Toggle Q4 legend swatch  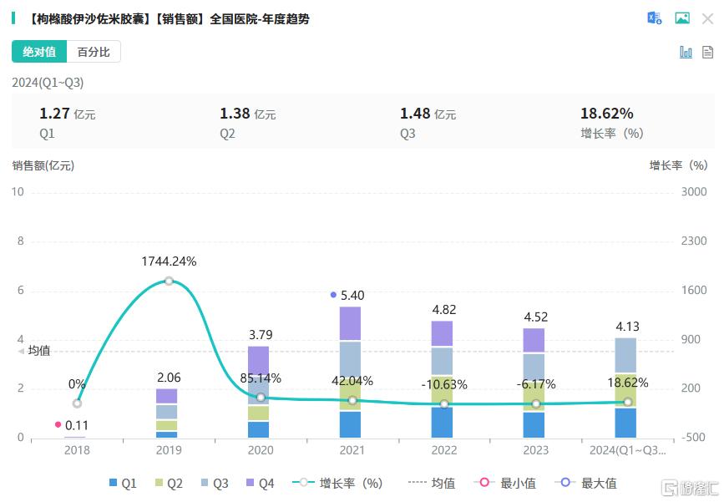point(251,483)
